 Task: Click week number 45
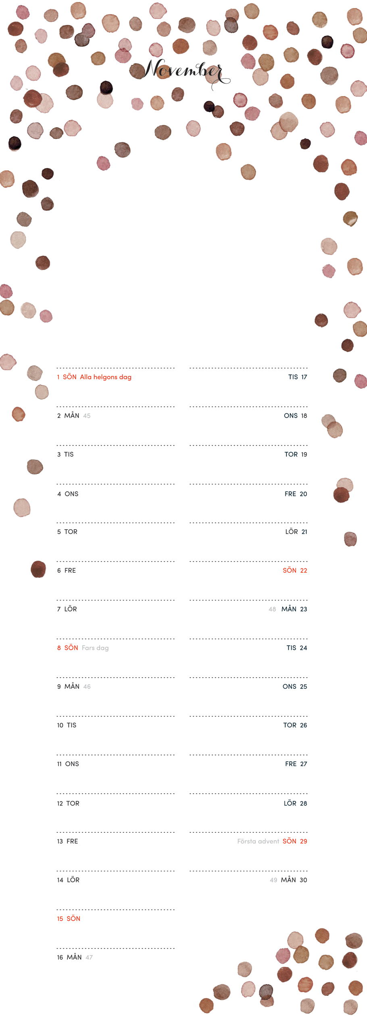[87, 416]
